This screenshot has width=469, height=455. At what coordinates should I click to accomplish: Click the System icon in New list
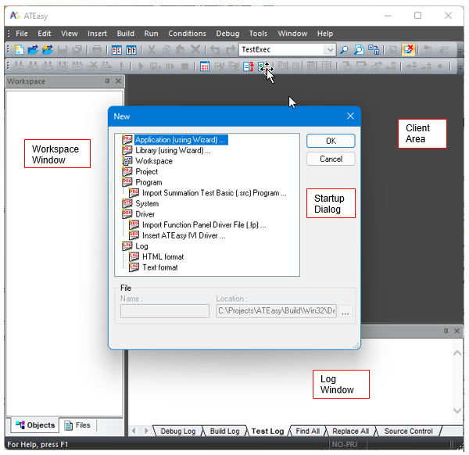coord(127,203)
